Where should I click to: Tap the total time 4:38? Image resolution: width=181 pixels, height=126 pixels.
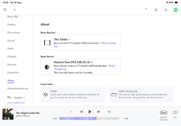[126, 118]
